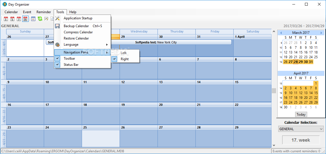The width and height of the screenshot is (326, 154).
Task: Choose Compress Calendar menu entry
Action: click(82, 32)
